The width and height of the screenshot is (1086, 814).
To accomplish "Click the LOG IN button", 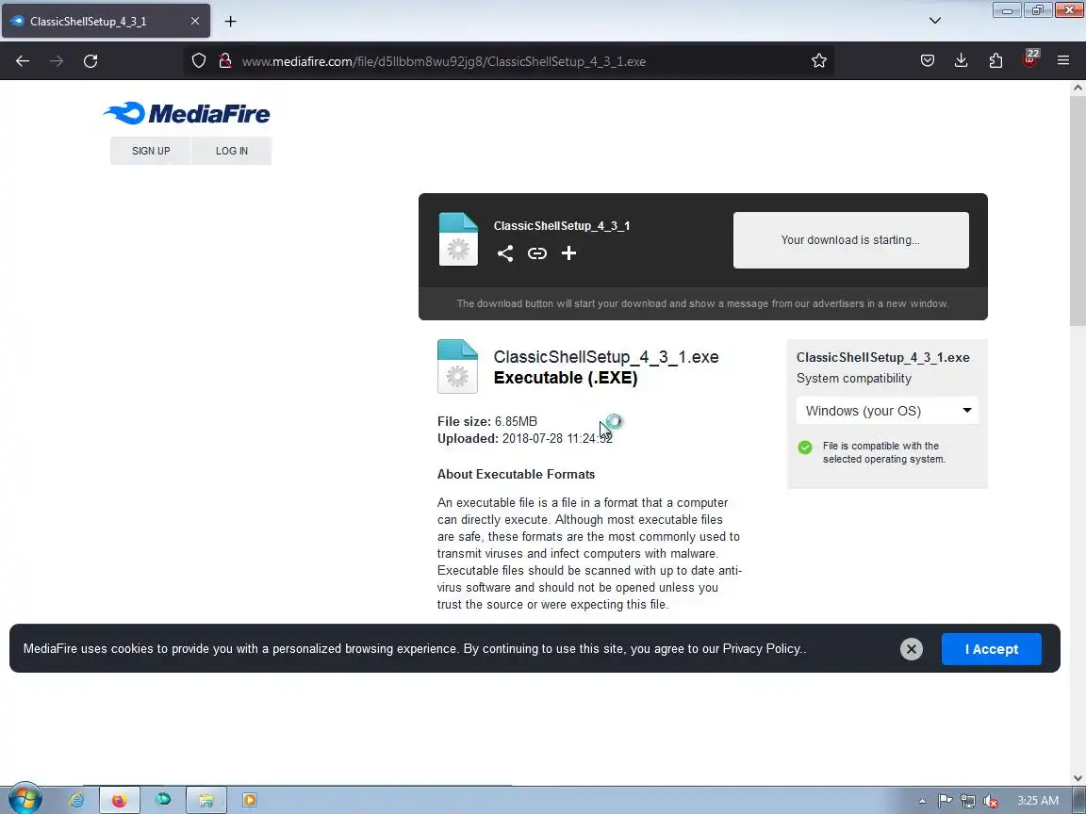I will pyautogui.click(x=231, y=151).
